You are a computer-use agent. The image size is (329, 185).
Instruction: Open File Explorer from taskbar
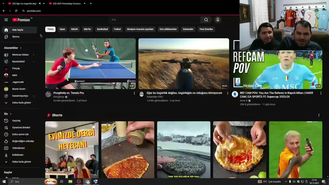[70, 182]
